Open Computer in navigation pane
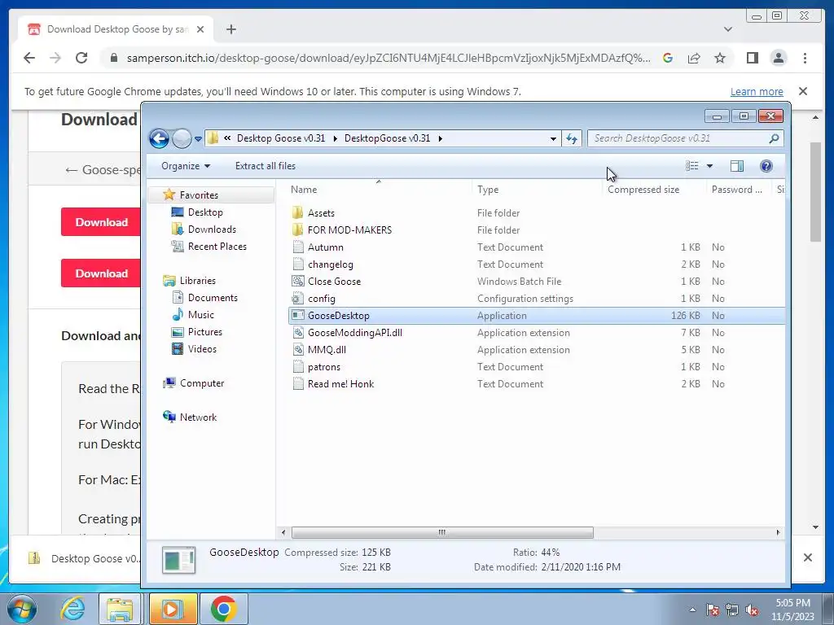The image size is (834, 625). (202, 383)
